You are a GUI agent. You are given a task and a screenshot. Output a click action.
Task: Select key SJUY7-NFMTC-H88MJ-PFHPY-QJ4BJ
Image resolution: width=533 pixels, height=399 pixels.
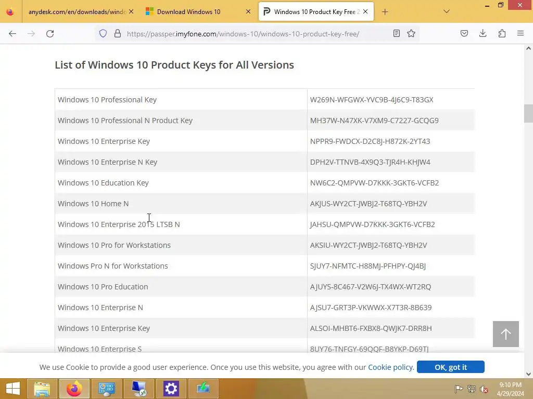[x=368, y=266]
